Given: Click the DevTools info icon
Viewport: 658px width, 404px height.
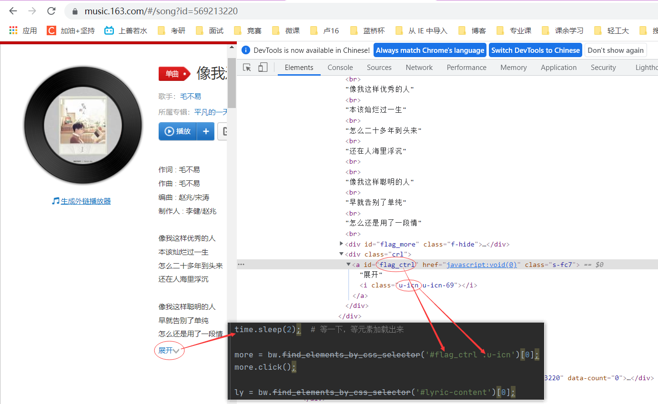Looking at the screenshot, I should [x=245, y=50].
